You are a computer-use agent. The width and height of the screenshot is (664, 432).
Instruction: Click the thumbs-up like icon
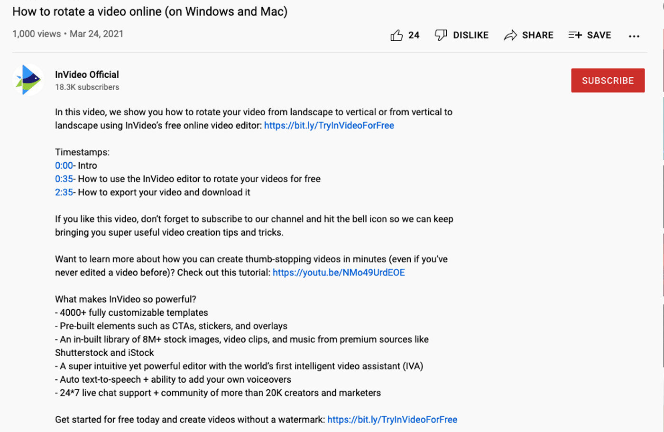coord(397,35)
